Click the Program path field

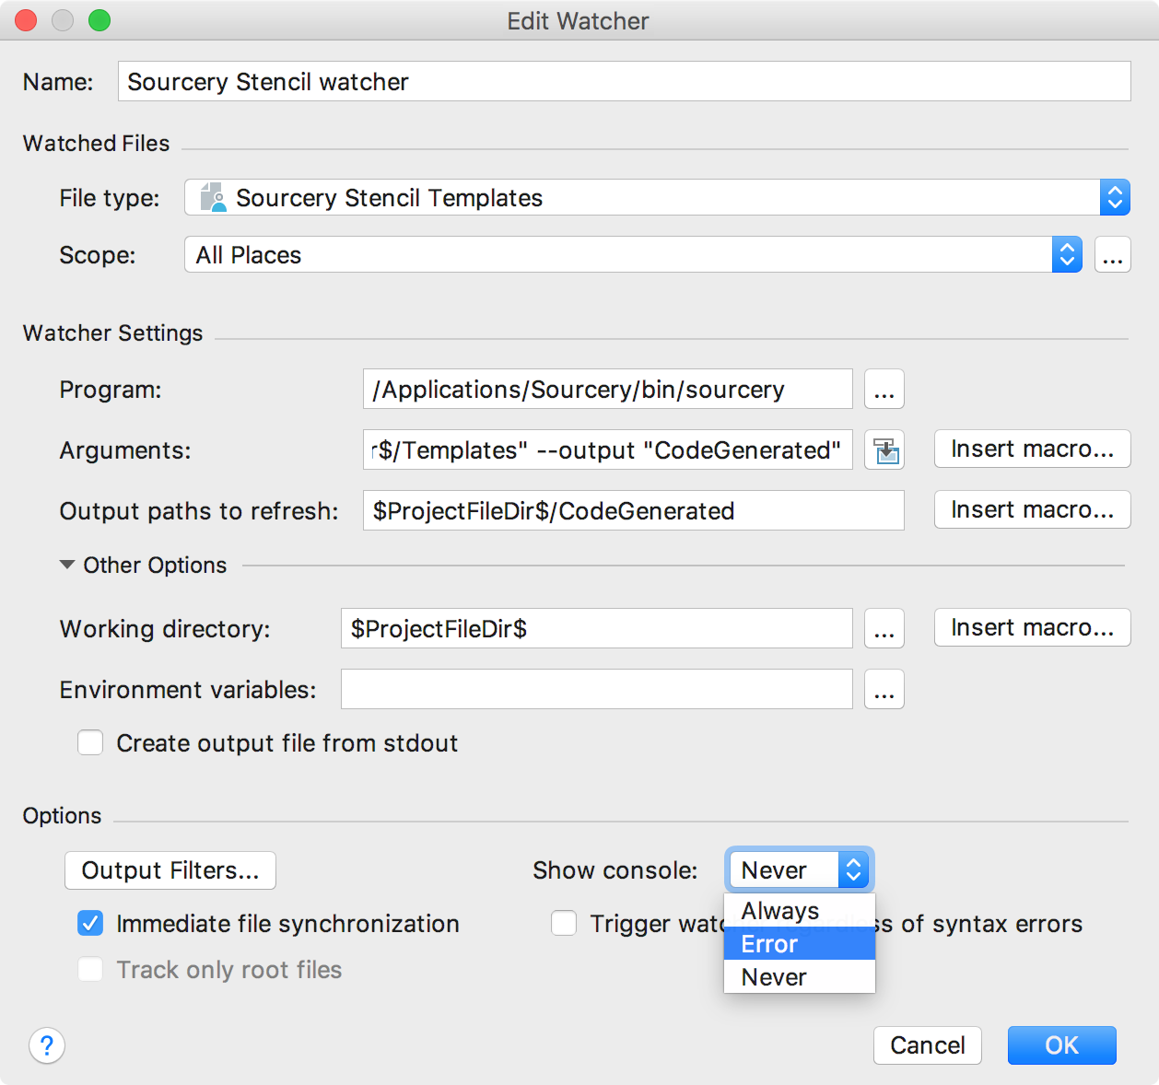(x=607, y=389)
